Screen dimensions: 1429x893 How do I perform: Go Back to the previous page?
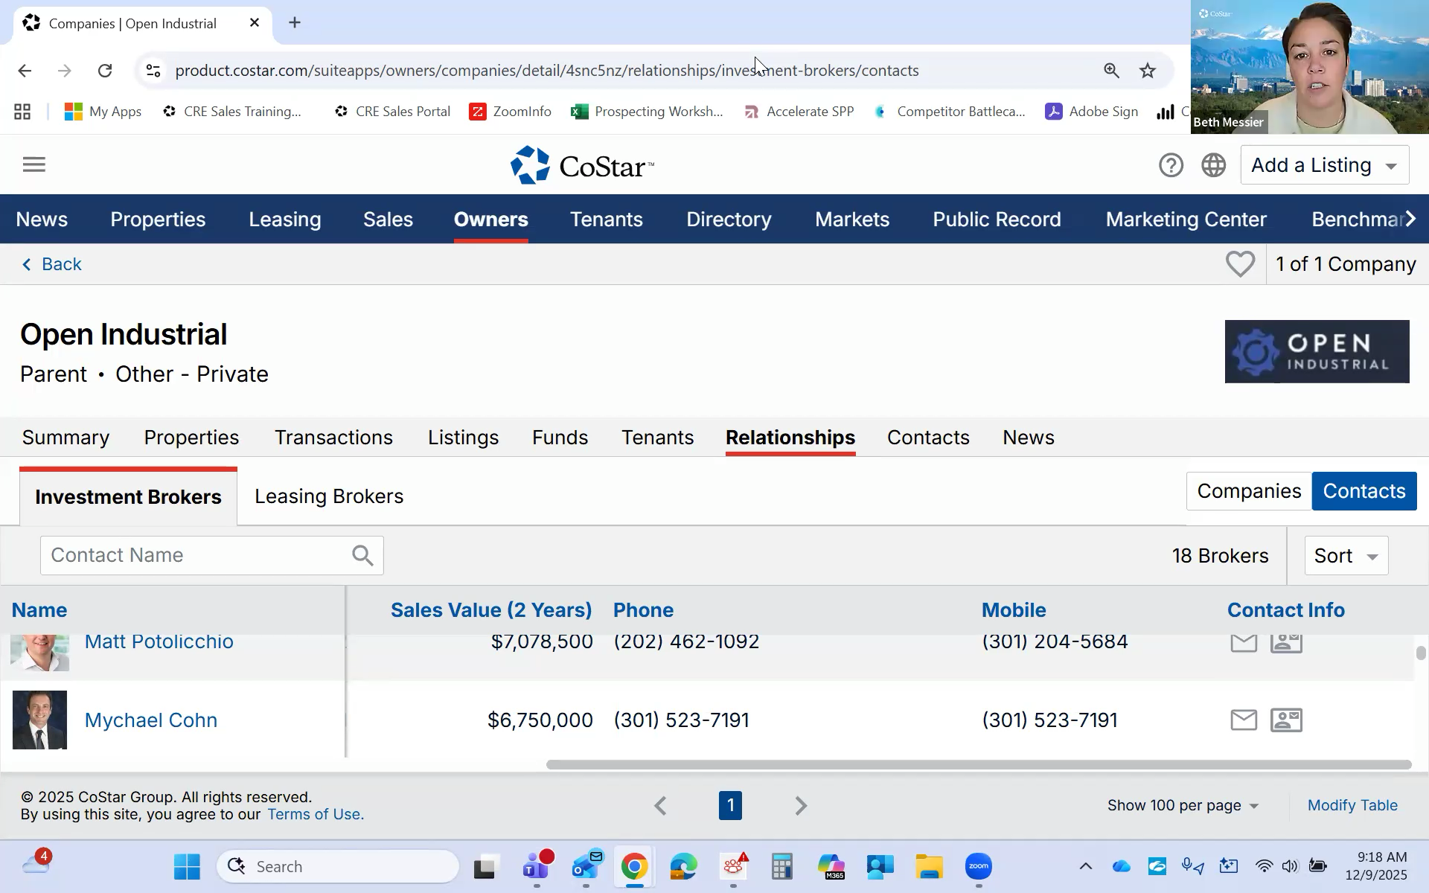click(51, 264)
